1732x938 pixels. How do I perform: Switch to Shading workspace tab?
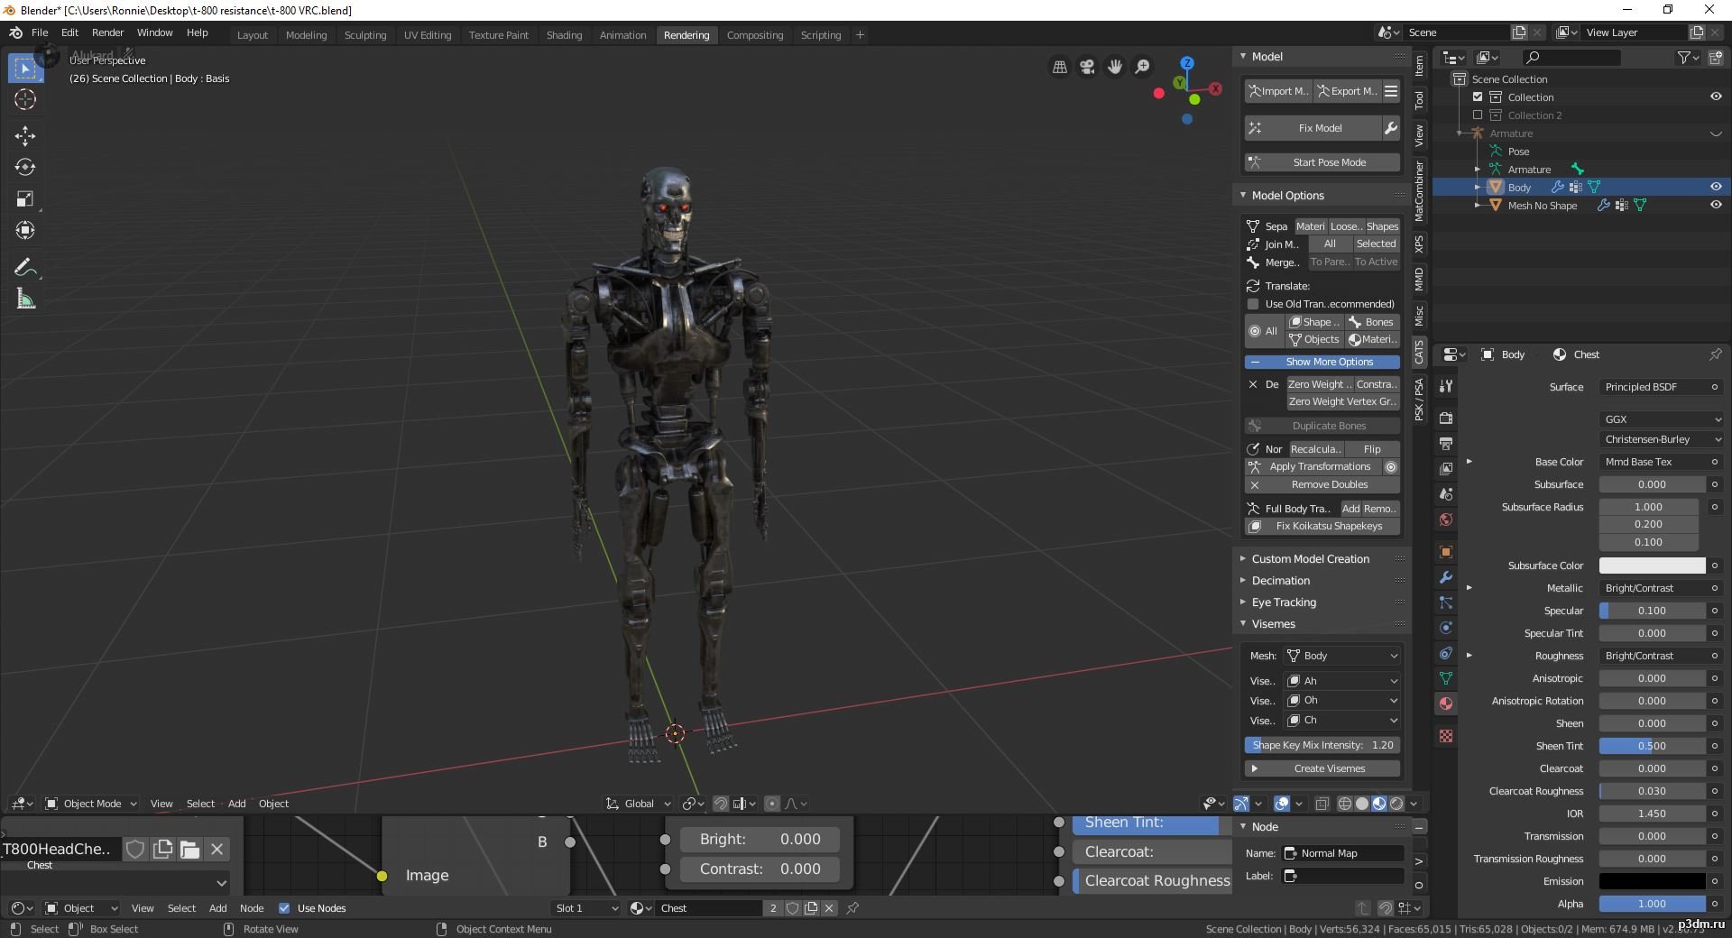[x=564, y=35]
